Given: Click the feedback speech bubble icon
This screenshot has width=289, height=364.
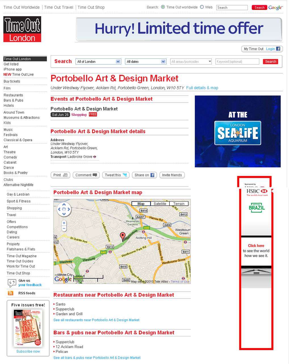Looking at the screenshot, I should [12, 283].
